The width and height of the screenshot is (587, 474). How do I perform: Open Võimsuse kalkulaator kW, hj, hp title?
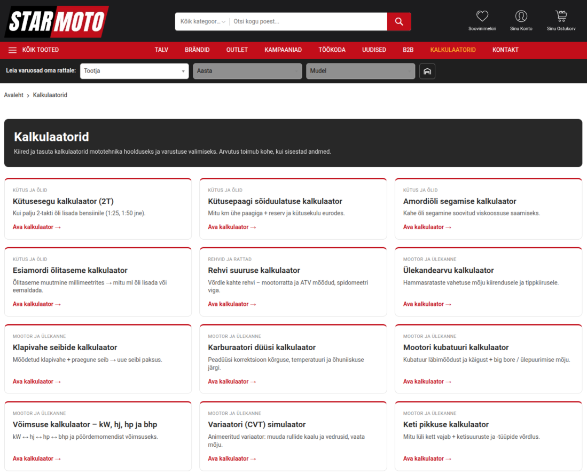(x=85, y=424)
